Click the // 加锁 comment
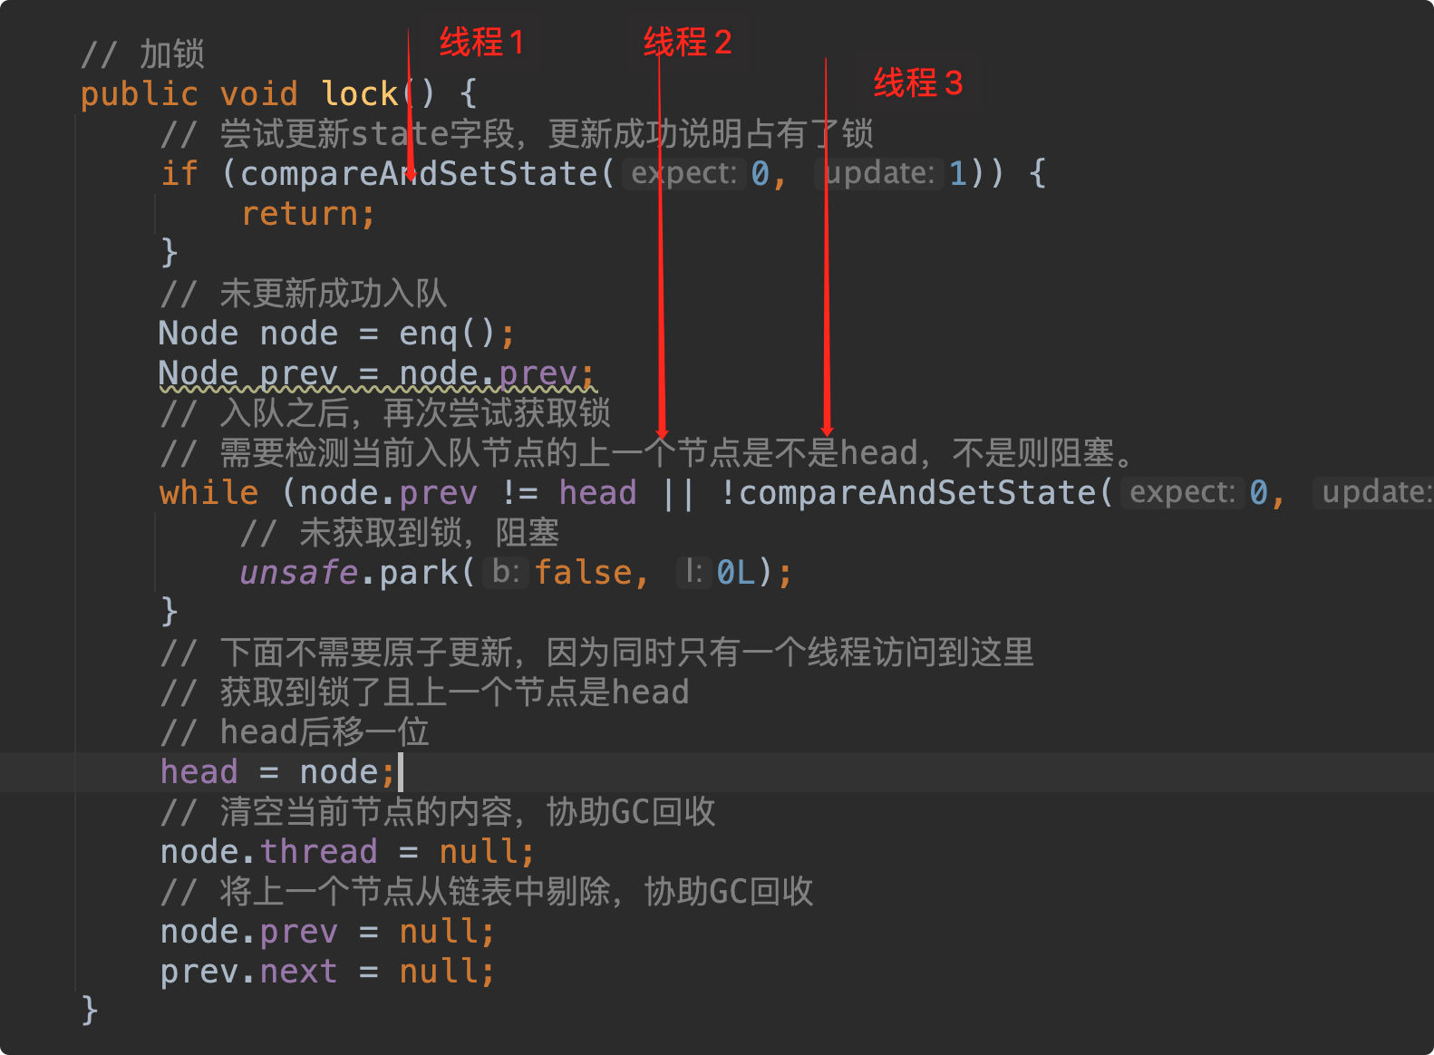This screenshot has height=1055, width=1434. [x=142, y=54]
